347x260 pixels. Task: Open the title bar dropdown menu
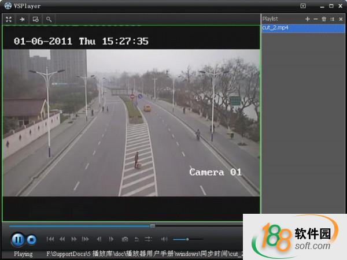click(303, 6)
